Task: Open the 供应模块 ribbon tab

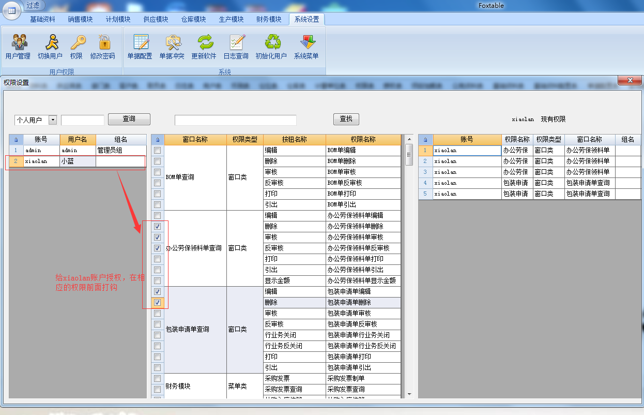Action: [156, 20]
